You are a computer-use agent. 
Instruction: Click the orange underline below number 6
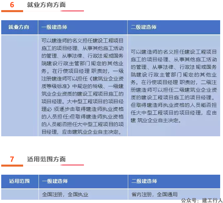pos(12,11)
